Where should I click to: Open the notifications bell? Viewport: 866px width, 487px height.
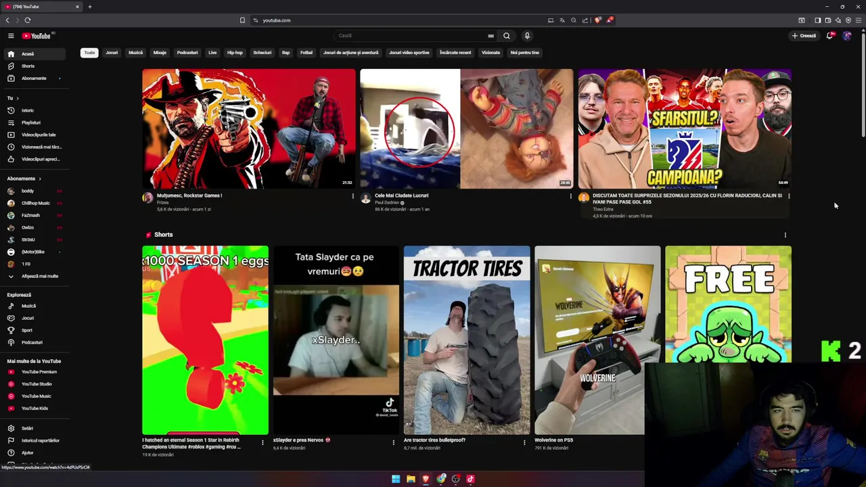(829, 36)
